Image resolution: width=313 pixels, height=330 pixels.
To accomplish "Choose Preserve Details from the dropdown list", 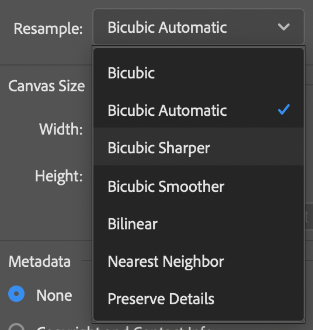I will pos(199,298).
